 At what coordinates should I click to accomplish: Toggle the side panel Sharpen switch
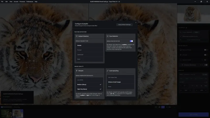coord(206,55)
